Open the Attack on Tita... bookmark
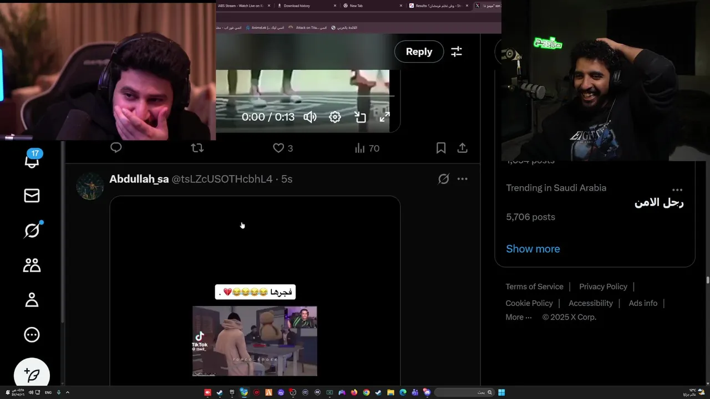The image size is (710, 399). (x=308, y=27)
